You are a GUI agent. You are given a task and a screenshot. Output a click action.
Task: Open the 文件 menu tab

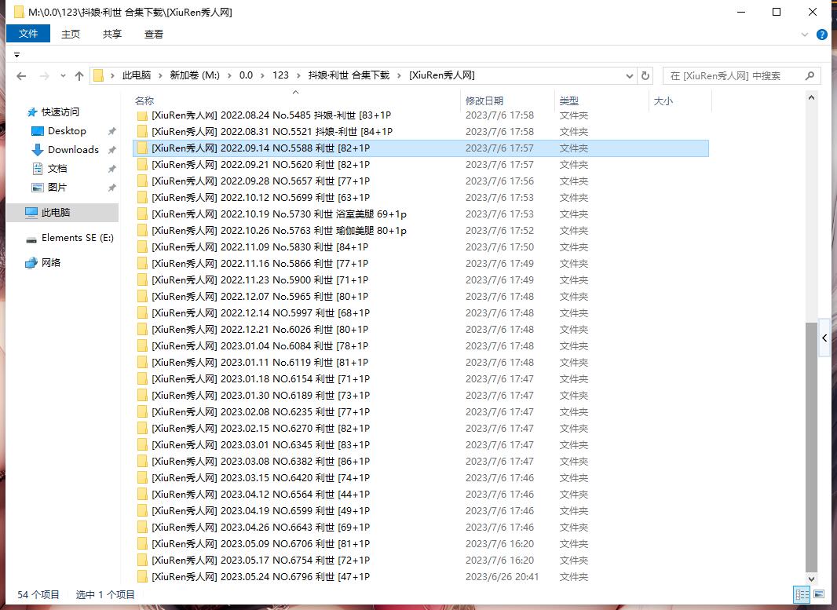(x=28, y=34)
